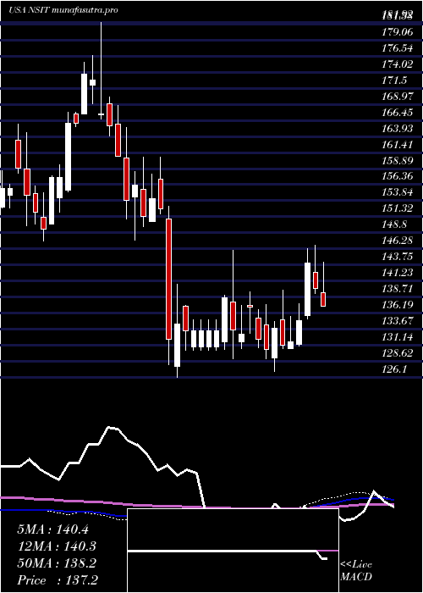Select the 171.5 price axis label
The image size is (423, 593).
pyautogui.click(x=393, y=80)
